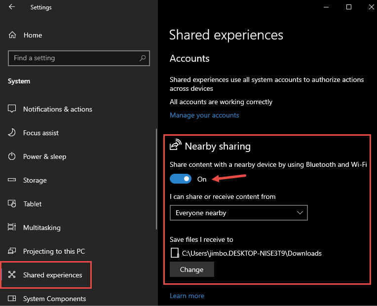377x306 pixels.
Task: Click the Power & sleep power icon
Action: (x=12, y=156)
